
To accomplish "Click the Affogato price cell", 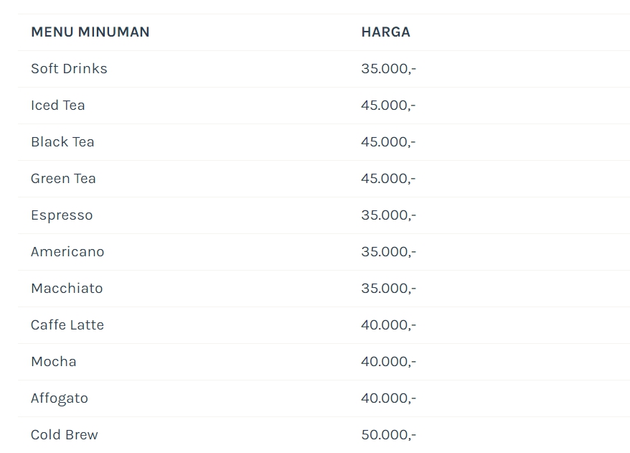I will click(388, 398).
